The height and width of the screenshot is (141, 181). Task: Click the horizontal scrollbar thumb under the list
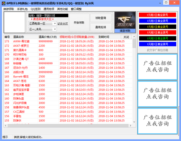click(68, 125)
